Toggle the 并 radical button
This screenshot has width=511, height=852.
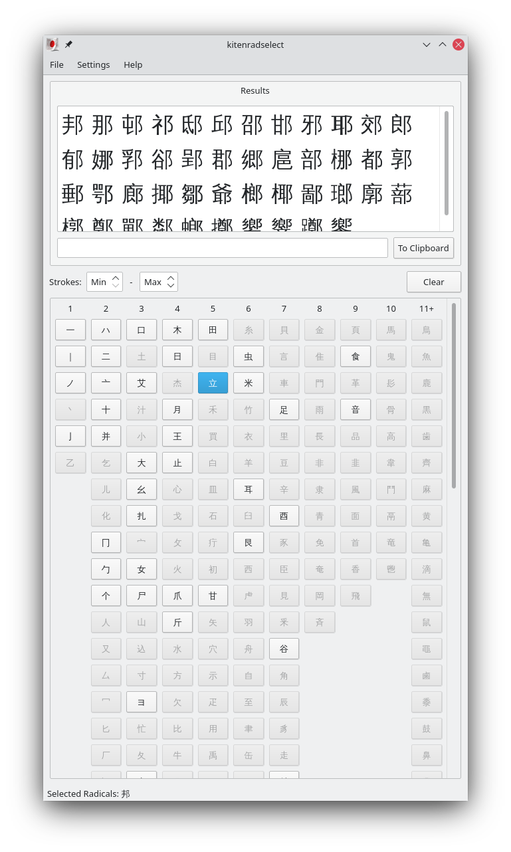coord(106,436)
